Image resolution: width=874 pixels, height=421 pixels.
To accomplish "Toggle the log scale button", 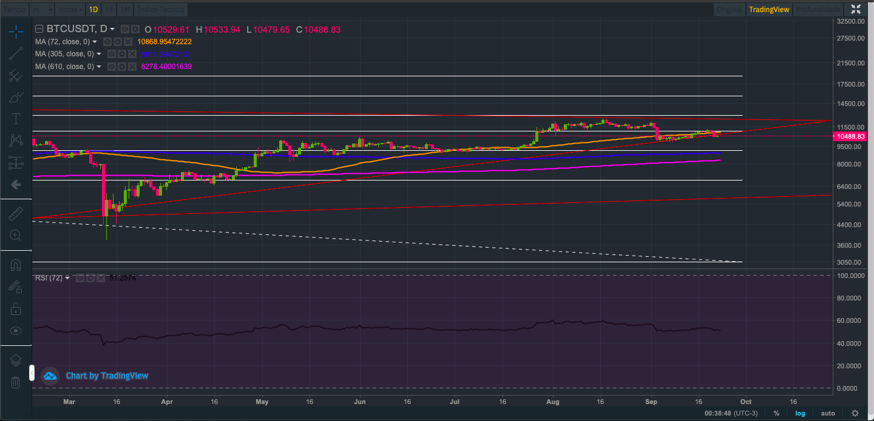I will point(801,413).
